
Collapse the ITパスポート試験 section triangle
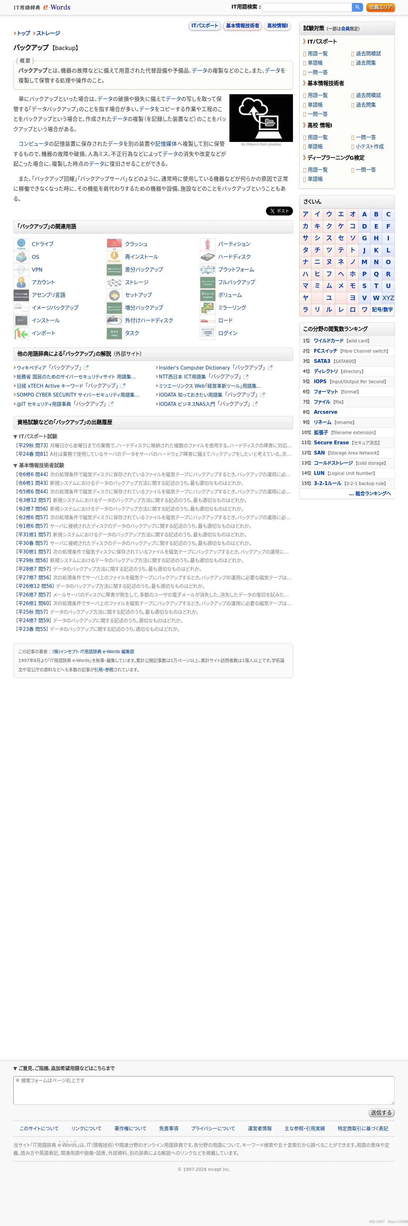tap(15, 436)
